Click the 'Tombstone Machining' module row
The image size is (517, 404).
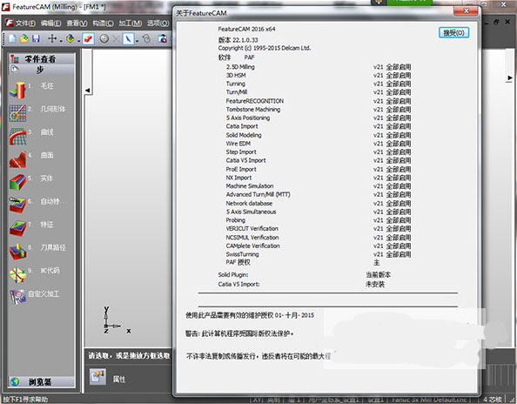click(x=319, y=109)
